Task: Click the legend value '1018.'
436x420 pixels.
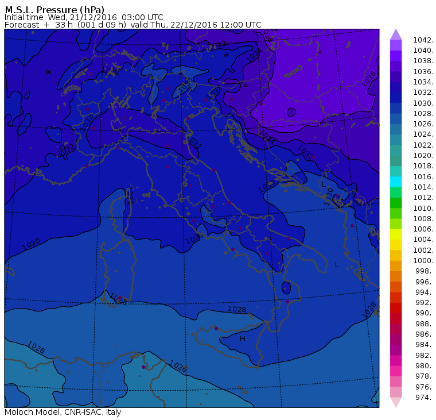Action: coord(423,166)
